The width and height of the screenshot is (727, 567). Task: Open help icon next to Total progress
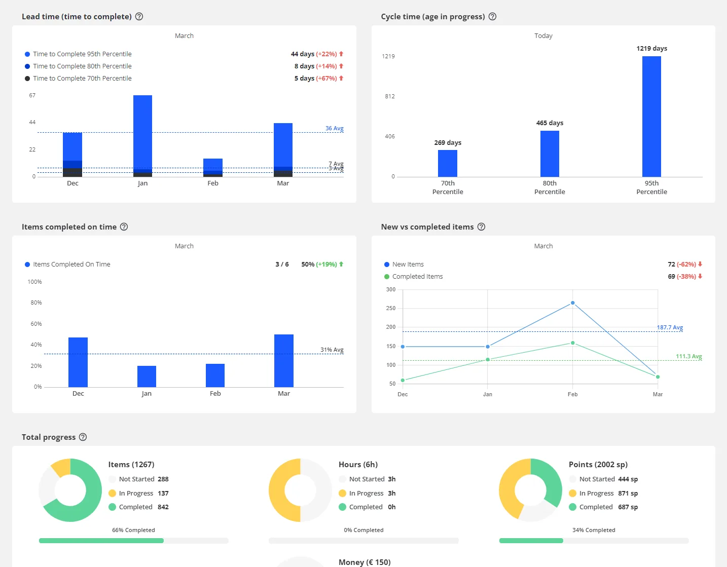(83, 437)
